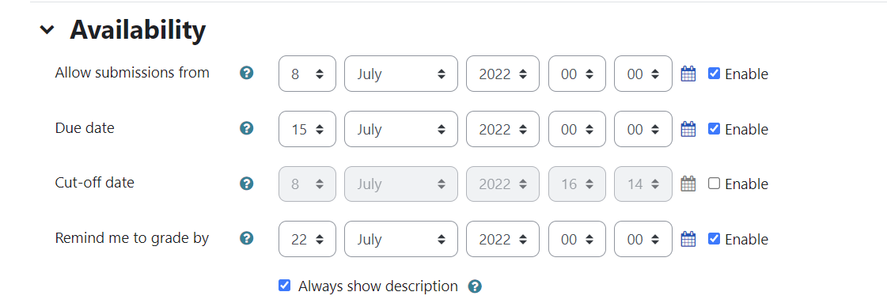This screenshot has width=887, height=307.
Task: Click the Availability section heading
Action: (x=138, y=30)
